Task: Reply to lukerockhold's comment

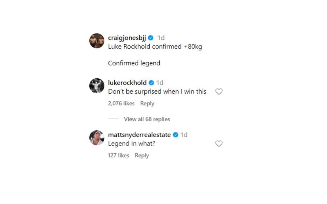Action: pos(147,103)
